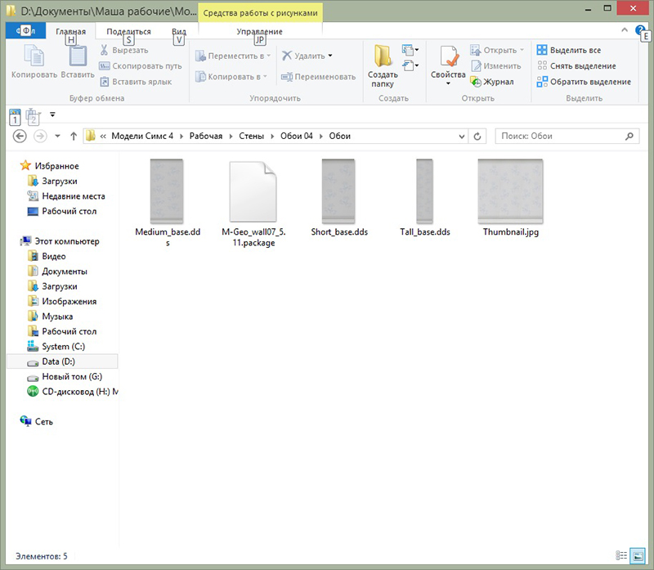Click the Вставить (Paste) ribbon icon
654x570 pixels.
[x=77, y=62]
